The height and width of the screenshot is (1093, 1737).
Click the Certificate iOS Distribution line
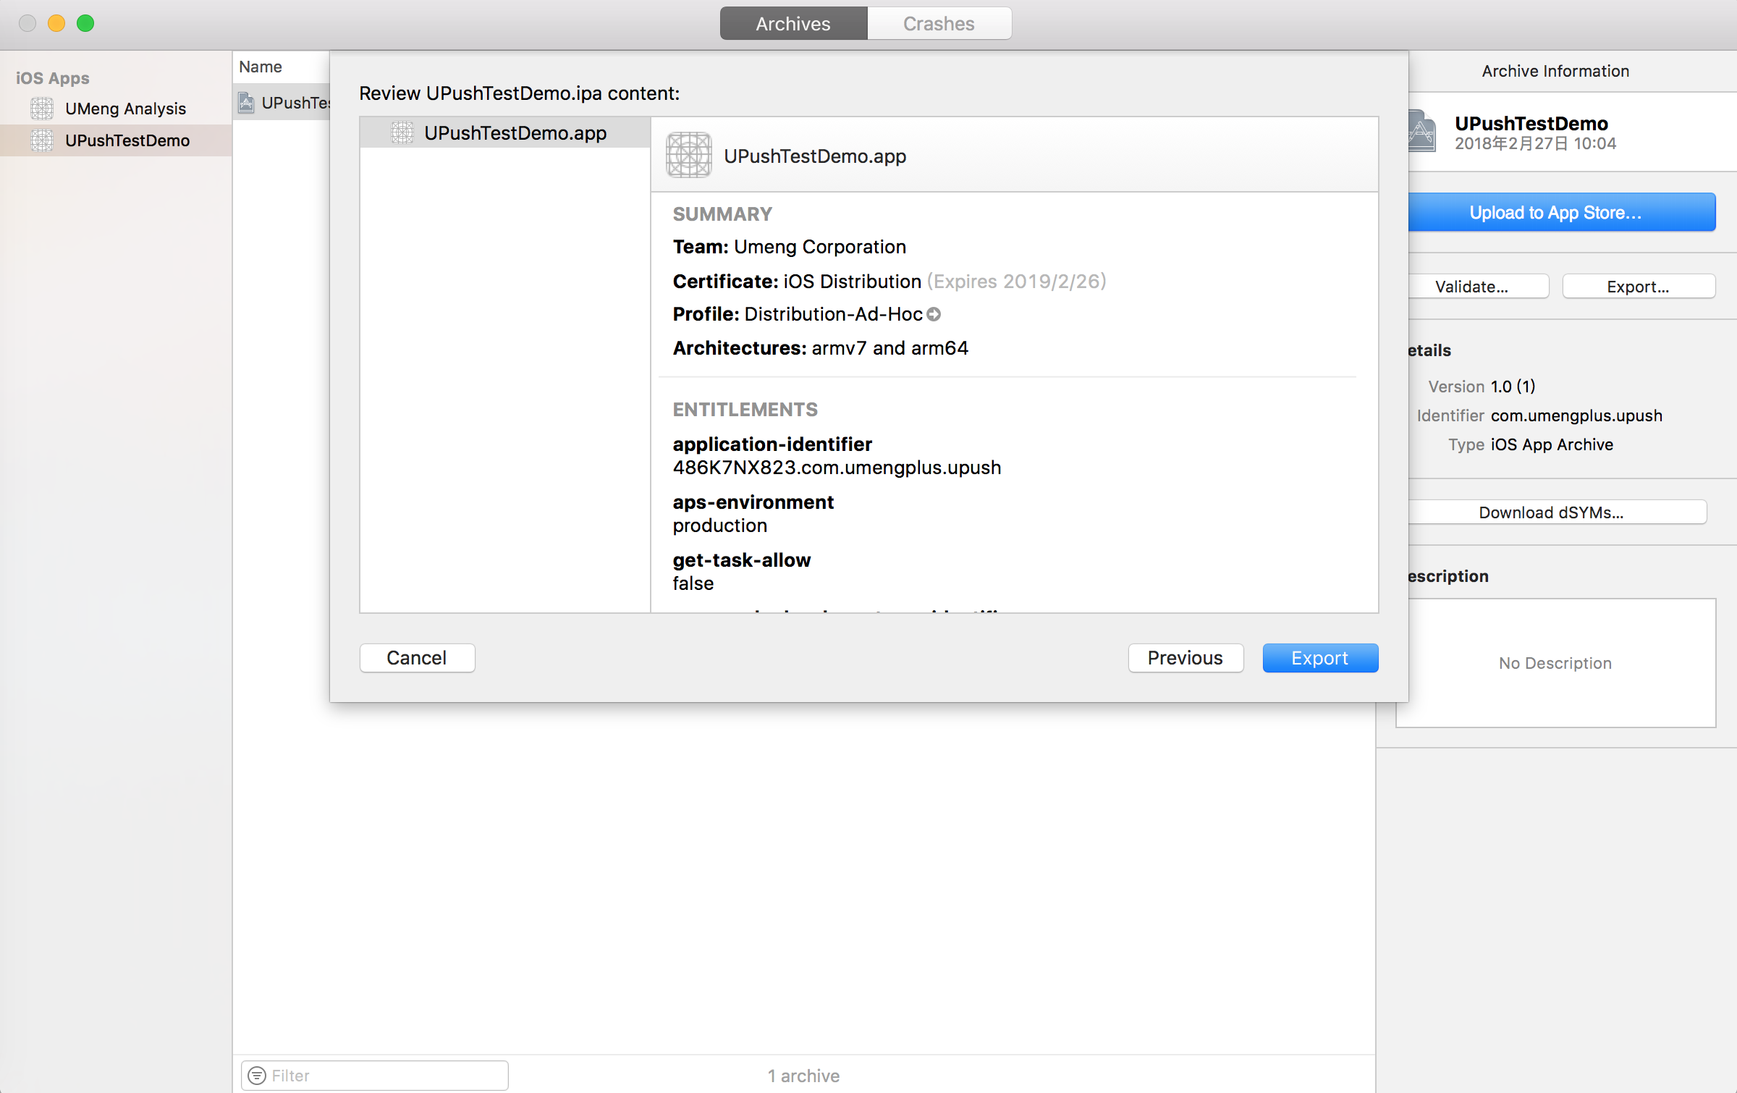[x=889, y=281]
